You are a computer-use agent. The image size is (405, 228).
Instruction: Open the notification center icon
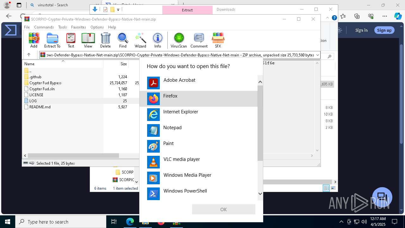(395, 222)
